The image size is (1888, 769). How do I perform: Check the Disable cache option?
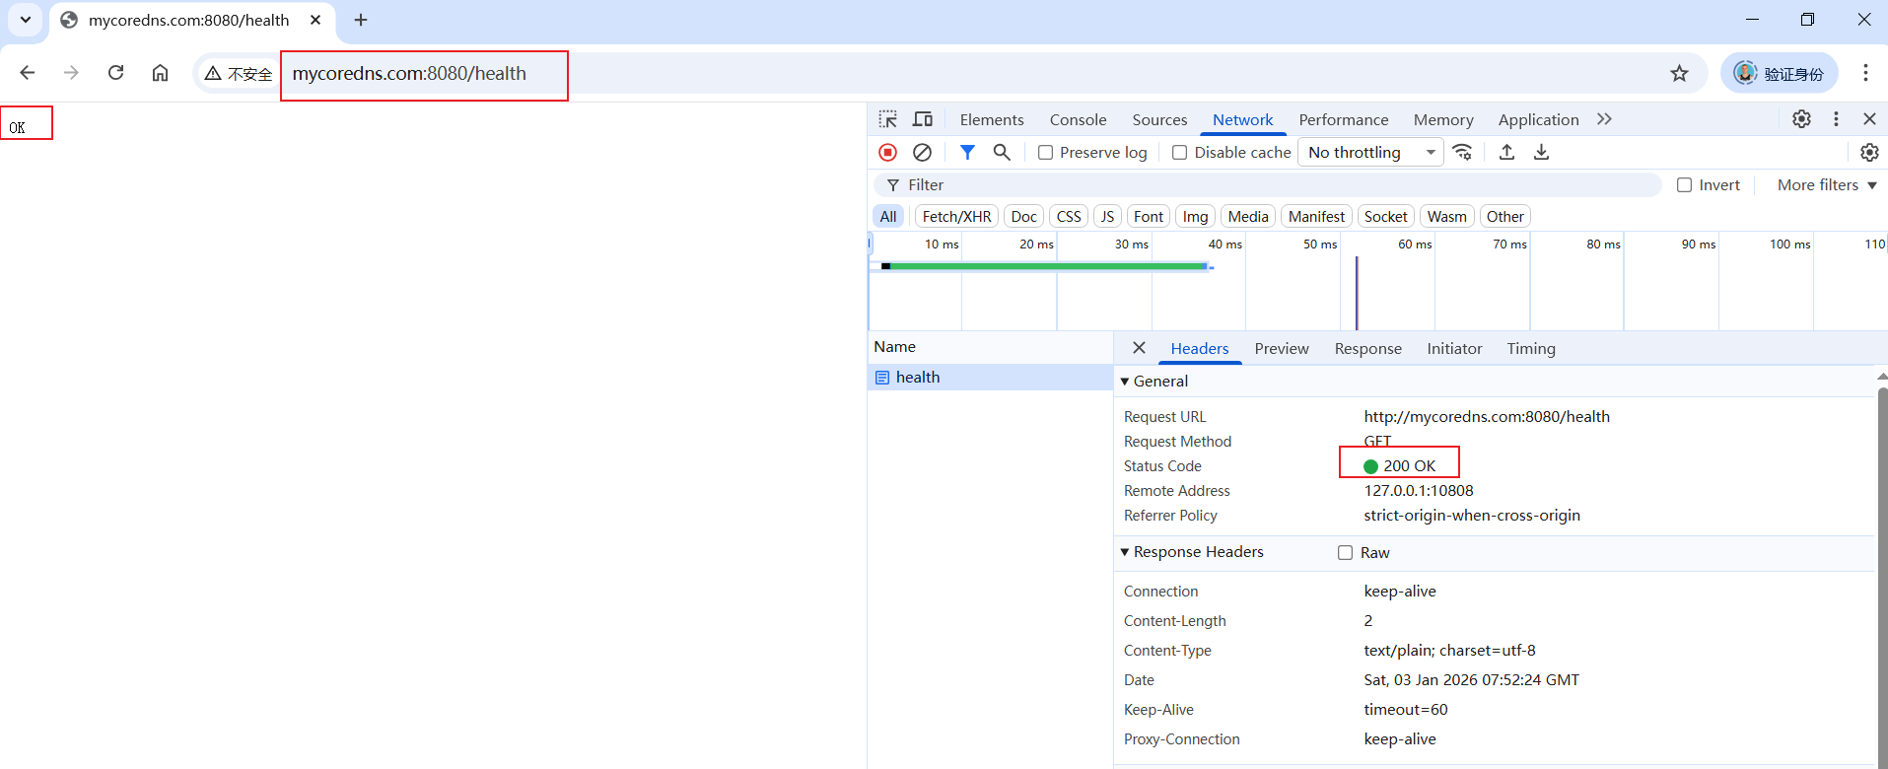[1179, 153]
